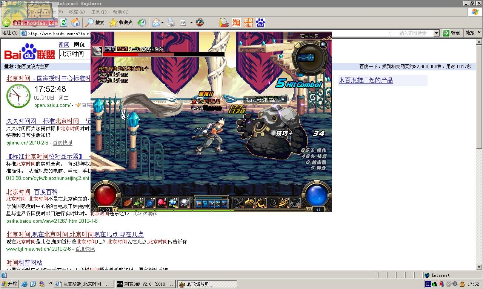Screen dimensions: 483x289
Task: Open the 收藏(A) Favorites menu
Action: 77,12
